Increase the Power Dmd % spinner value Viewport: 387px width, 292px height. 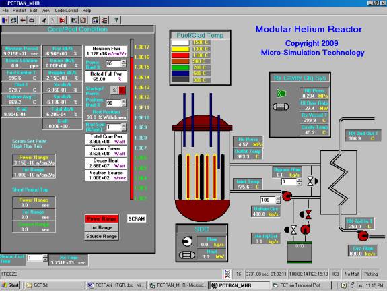coord(124,62)
